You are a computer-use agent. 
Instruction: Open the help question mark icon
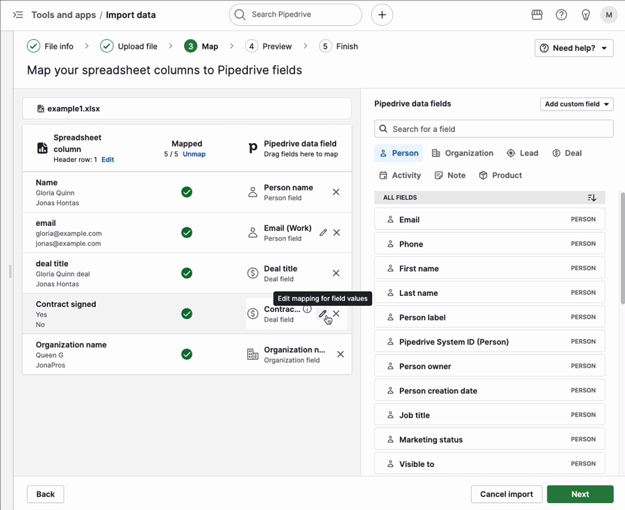(x=561, y=15)
